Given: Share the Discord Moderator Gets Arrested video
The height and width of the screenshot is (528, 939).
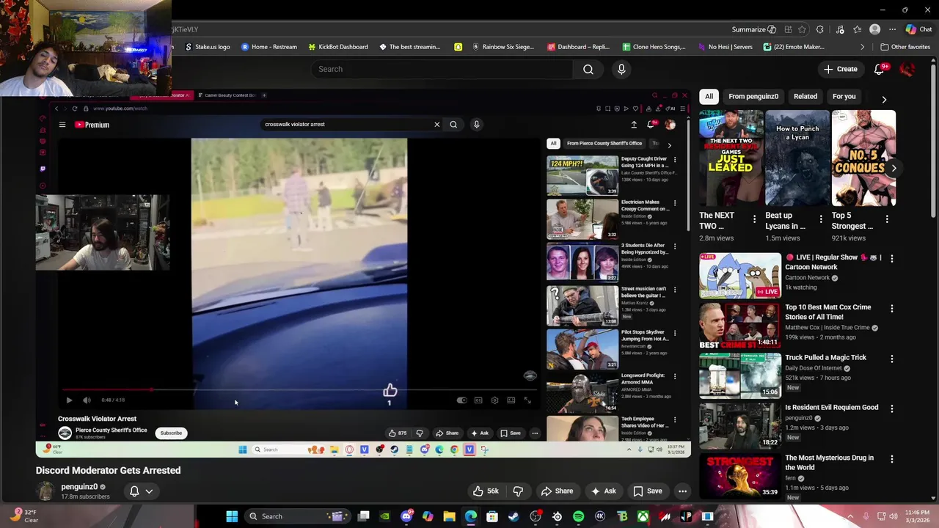Looking at the screenshot, I should coord(557,491).
